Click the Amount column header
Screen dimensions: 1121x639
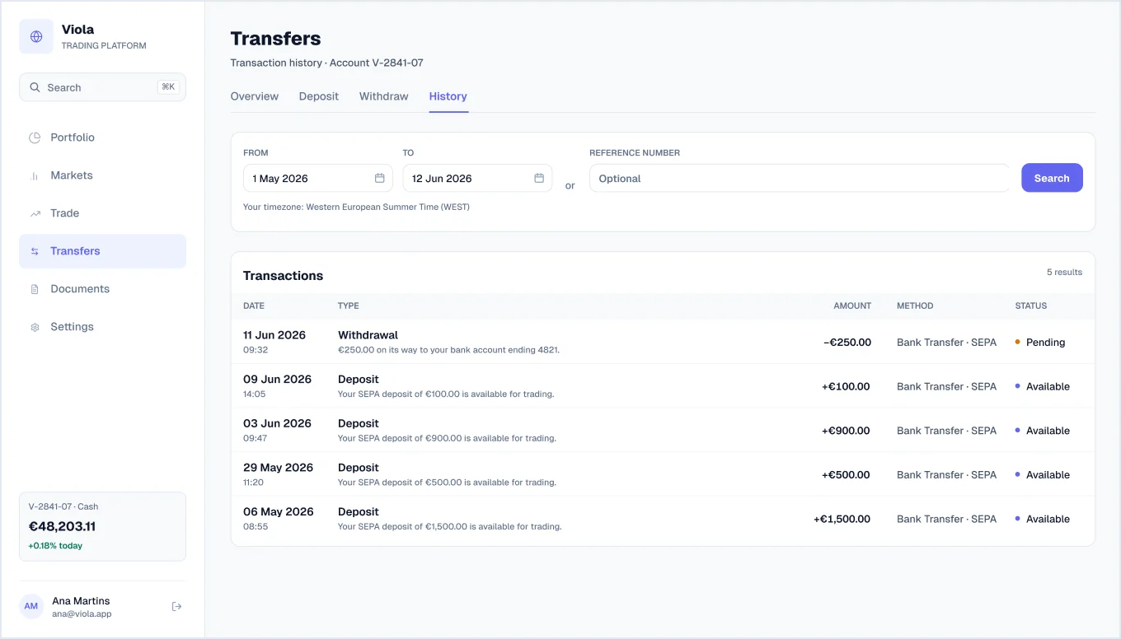pos(852,306)
